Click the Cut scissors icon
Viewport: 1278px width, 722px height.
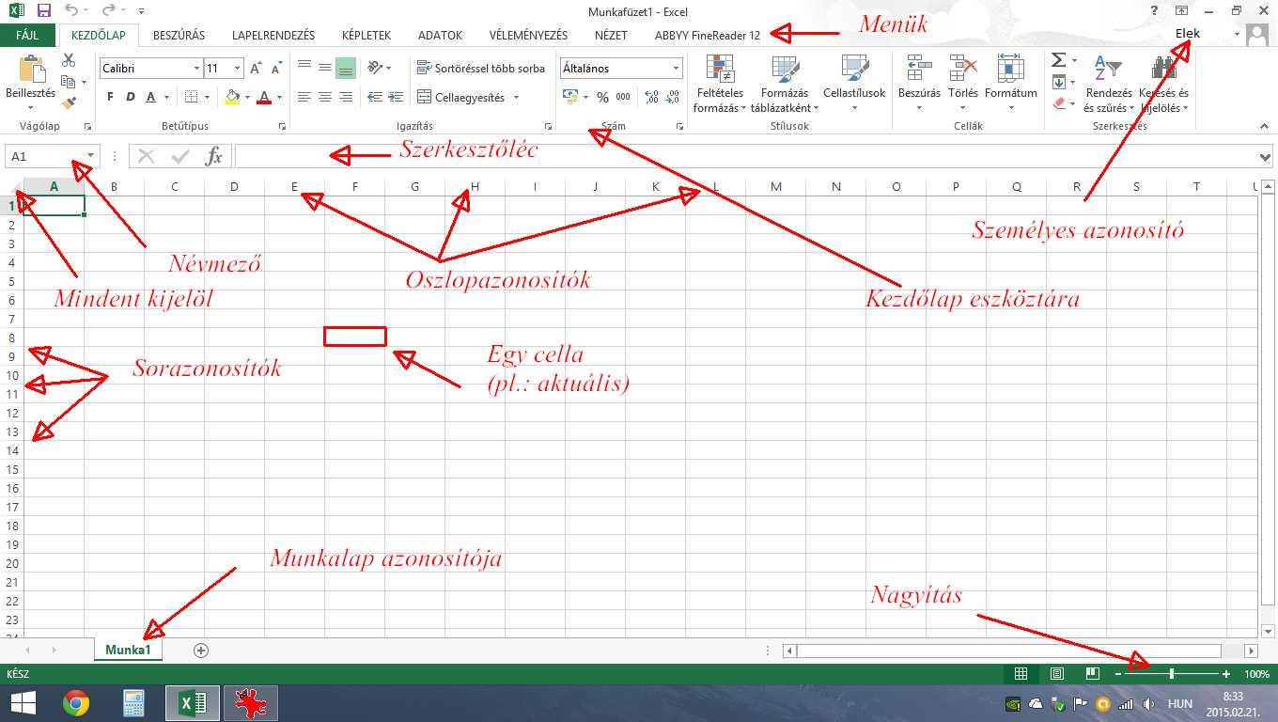pos(69,60)
